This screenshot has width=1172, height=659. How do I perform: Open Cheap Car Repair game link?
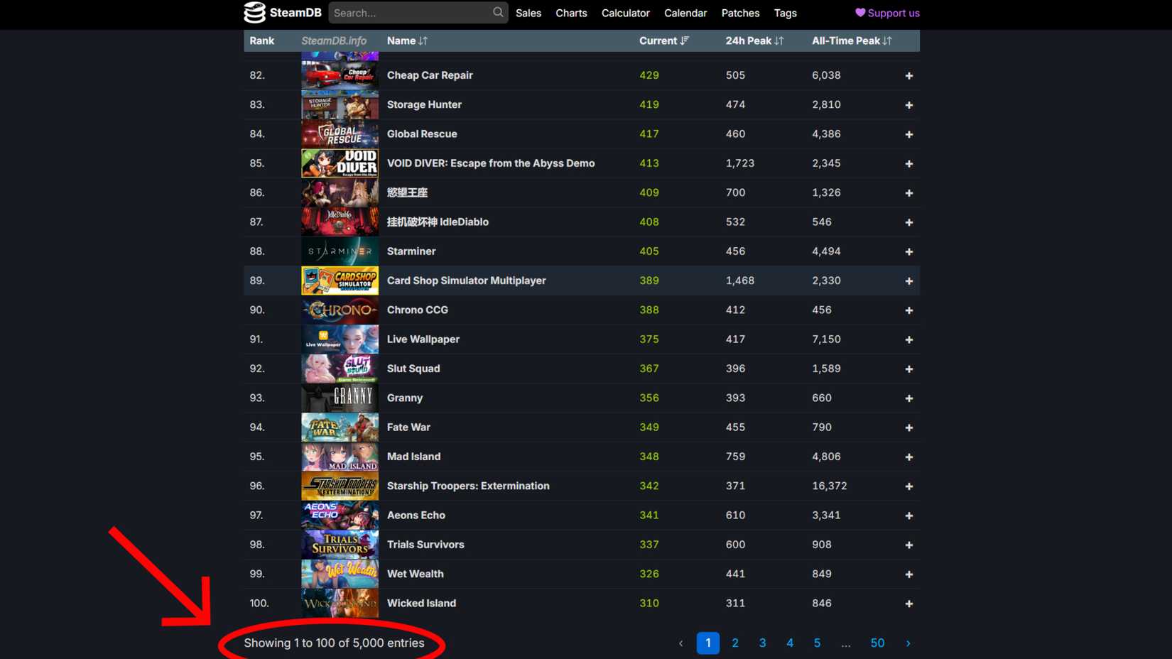click(430, 75)
